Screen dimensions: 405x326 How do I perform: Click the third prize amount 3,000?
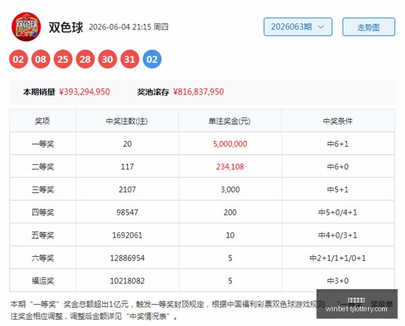coord(230,190)
